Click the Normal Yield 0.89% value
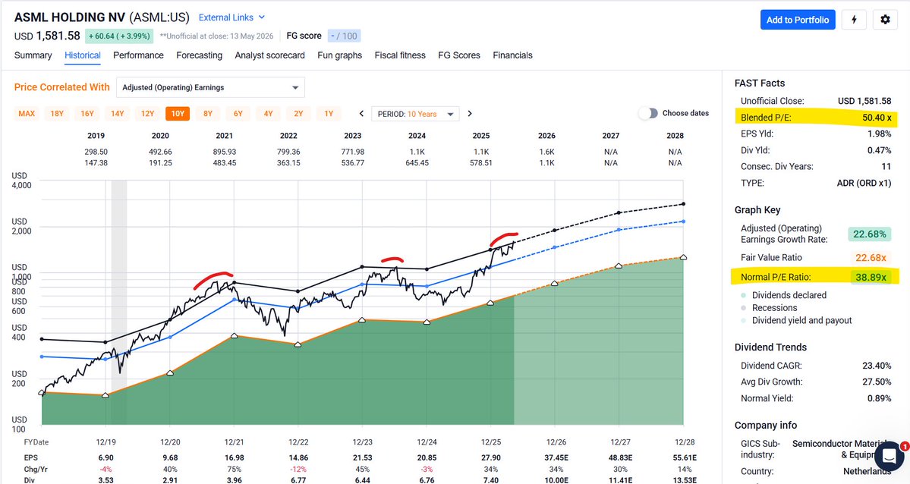The image size is (910, 484). (879, 398)
